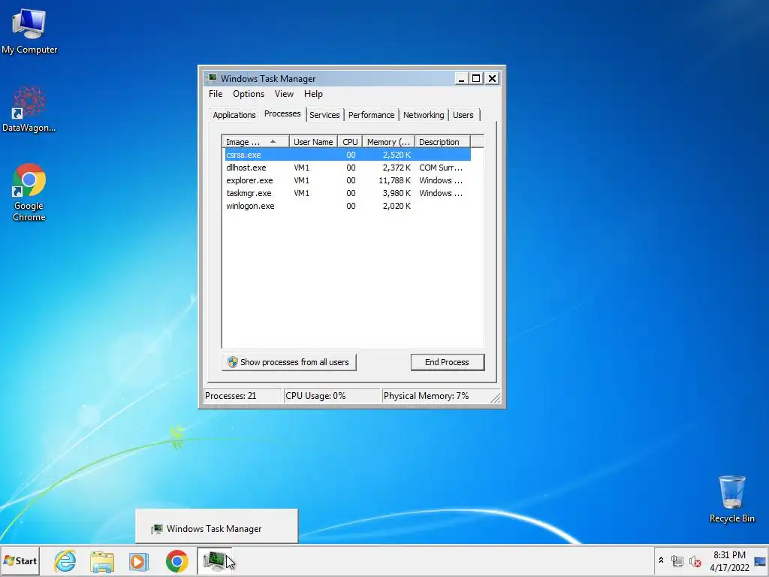Image resolution: width=769 pixels, height=577 pixels.
Task: Select the csrss.exe process row
Action: 348,155
